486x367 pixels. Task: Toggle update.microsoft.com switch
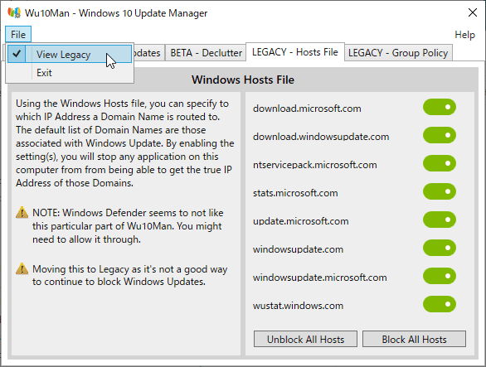pyautogui.click(x=440, y=220)
